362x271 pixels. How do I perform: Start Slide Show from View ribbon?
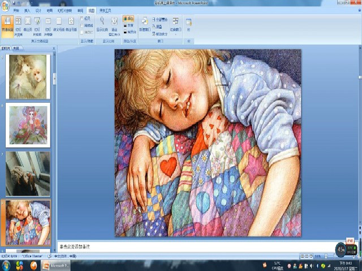pos(37,27)
